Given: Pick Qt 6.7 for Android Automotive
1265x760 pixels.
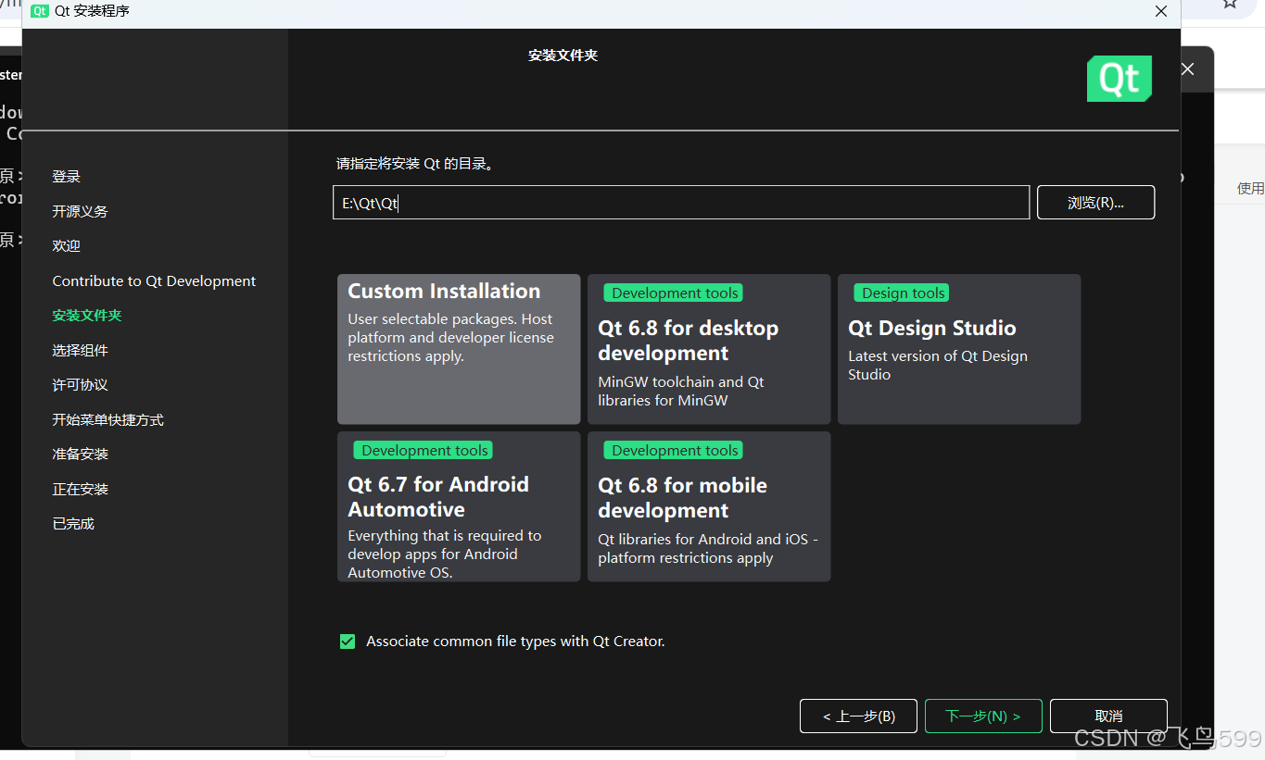Looking at the screenshot, I should tap(459, 506).
